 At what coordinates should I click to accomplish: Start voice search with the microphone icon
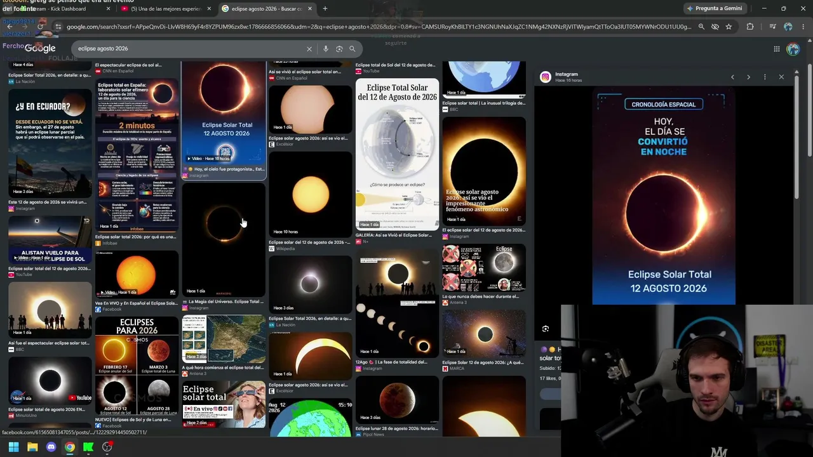click(326, 49)
